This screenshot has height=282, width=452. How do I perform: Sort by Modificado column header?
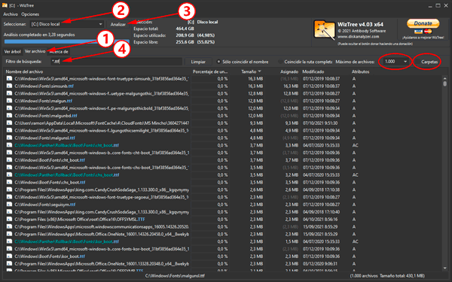tap(313, 71)
